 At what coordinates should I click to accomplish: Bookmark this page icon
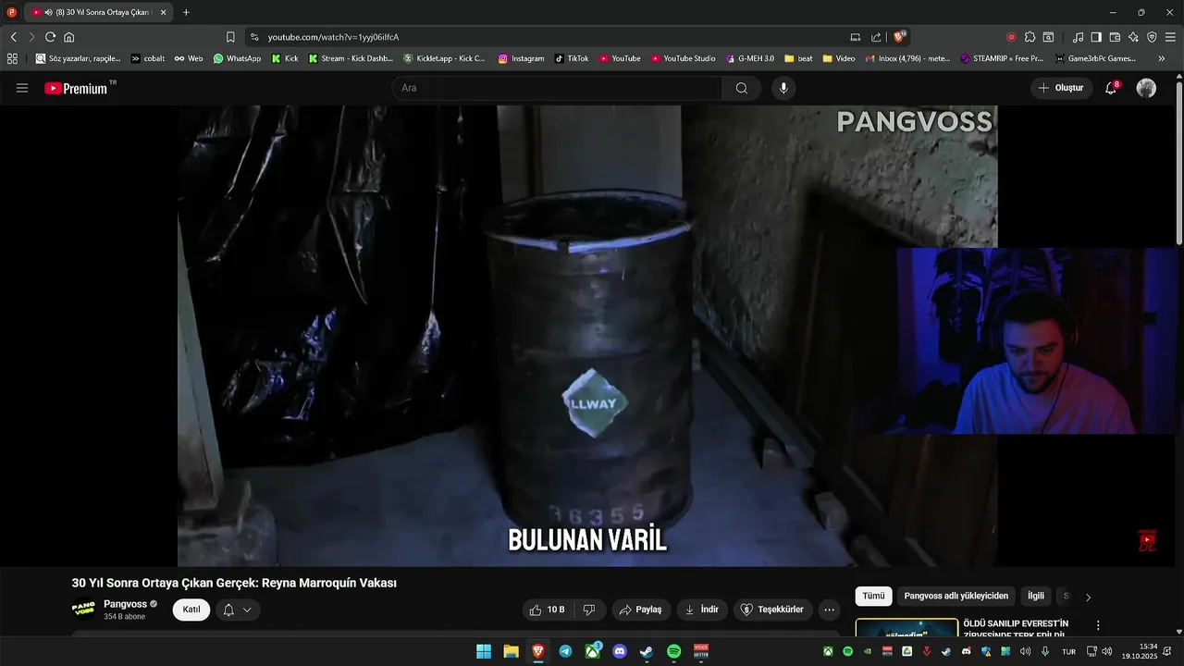pyautogui.click(x=230, y=37)
